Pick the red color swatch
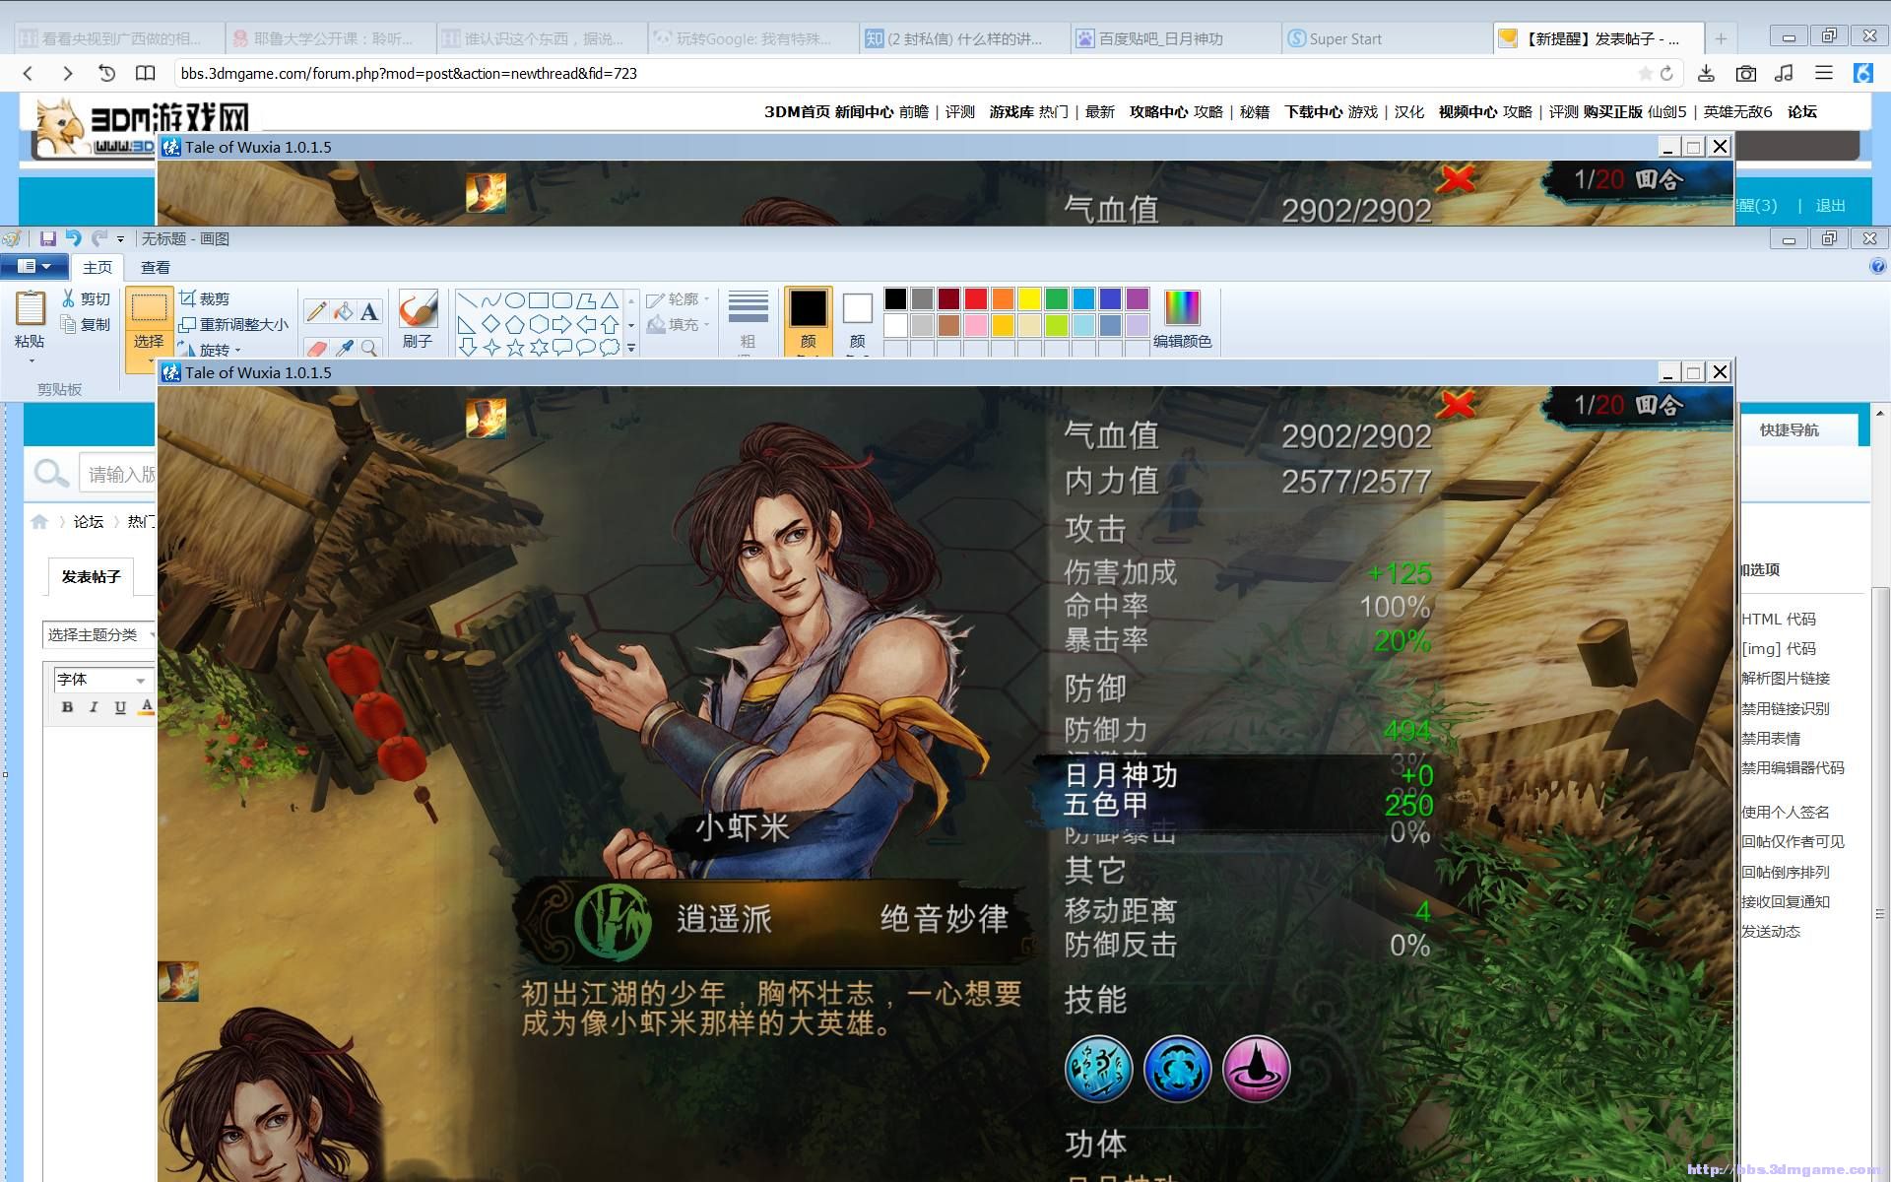Image resolution: width=1891 pixels, height=1182 pixels. (975, 298)
